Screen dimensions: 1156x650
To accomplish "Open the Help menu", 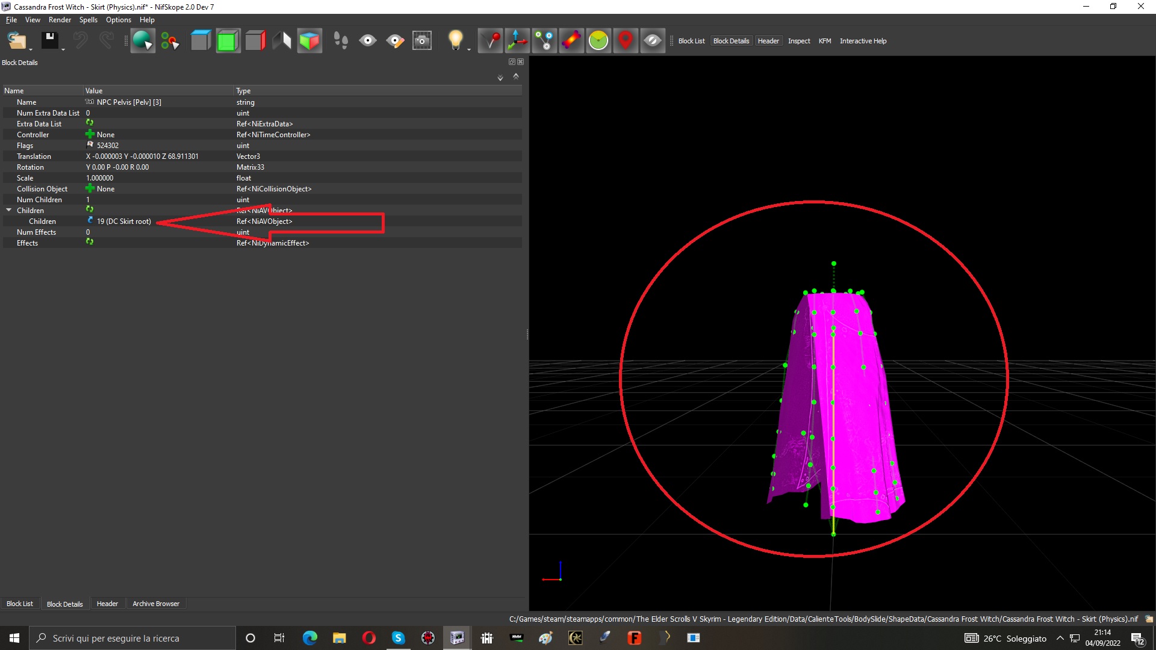I will point(147,20).
